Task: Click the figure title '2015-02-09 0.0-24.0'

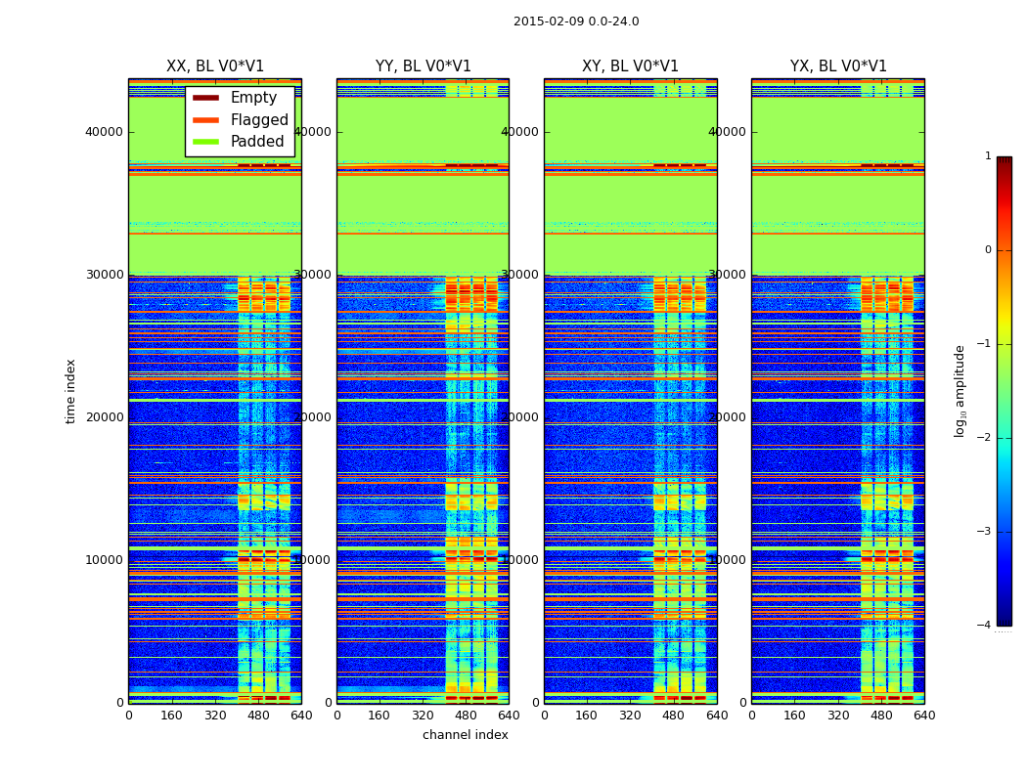Action: (576, 22)
